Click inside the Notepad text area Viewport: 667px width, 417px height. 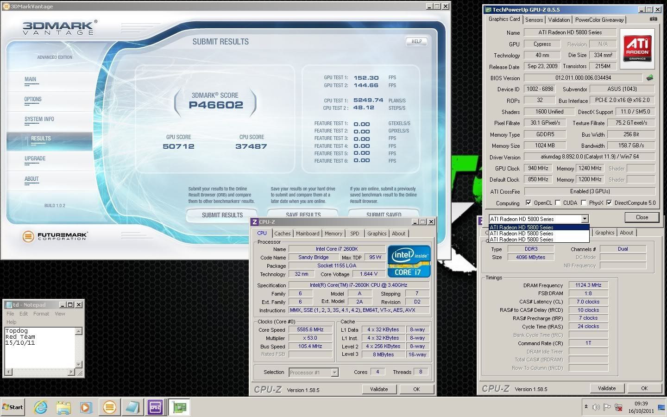pos(39,347)
